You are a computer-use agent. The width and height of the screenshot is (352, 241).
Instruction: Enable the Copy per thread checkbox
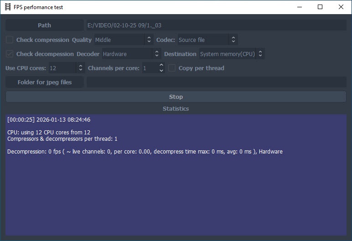click(x=172, y=68)
